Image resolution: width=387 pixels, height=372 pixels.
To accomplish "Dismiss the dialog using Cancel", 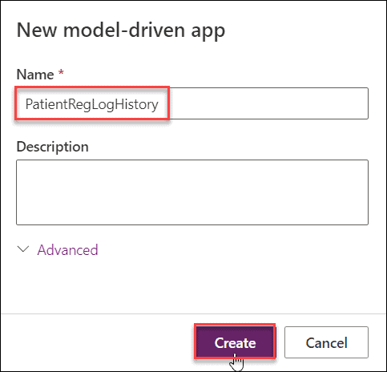I will 326,342.
